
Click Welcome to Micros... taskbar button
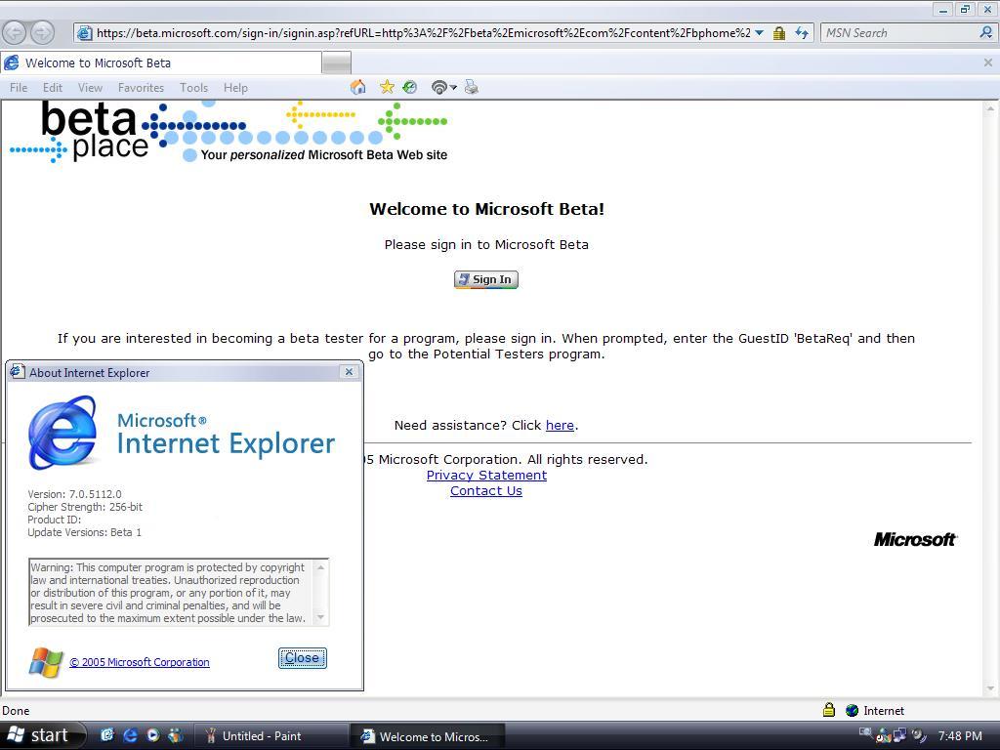coord(428,736)
